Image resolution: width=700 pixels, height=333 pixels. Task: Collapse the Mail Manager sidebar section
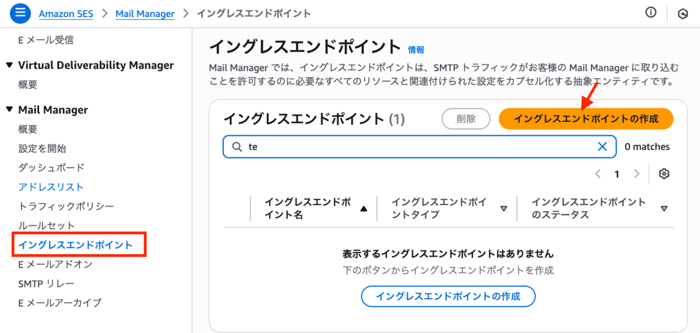click(x=9, y=110)
